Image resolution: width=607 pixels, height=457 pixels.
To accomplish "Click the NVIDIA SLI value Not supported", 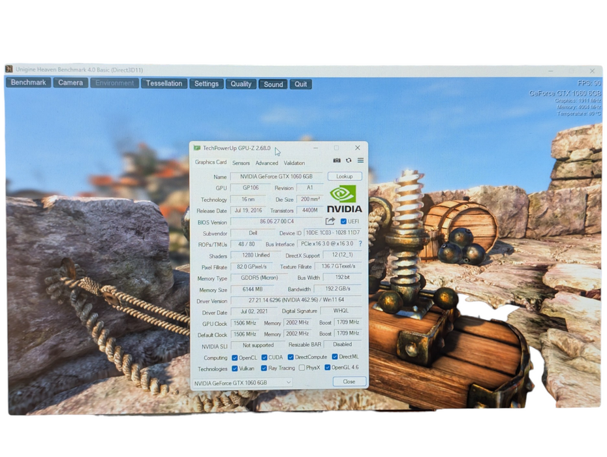I will pos(258,345).
